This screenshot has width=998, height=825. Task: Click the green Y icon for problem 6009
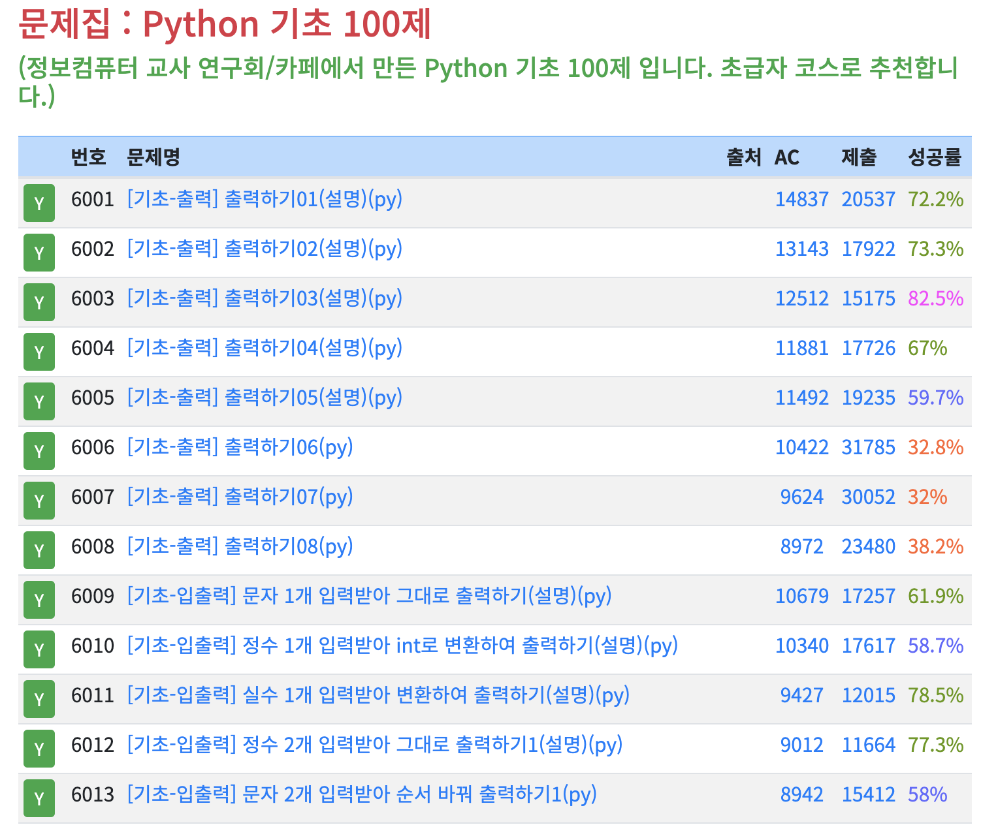point(39,600)
